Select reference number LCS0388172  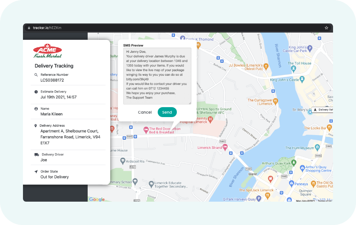52,80
